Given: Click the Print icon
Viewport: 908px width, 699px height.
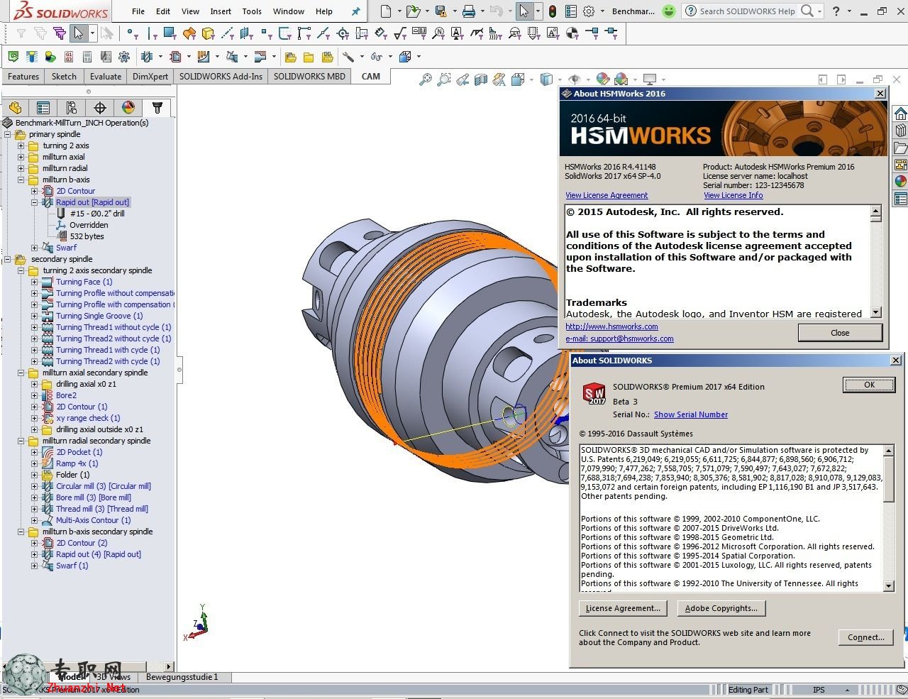Looking at the screenshot, I should 468,11.
